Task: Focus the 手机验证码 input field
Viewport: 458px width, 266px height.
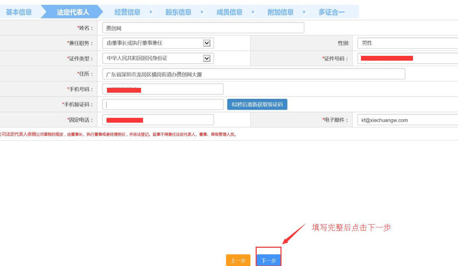Action: coord(163,105)
